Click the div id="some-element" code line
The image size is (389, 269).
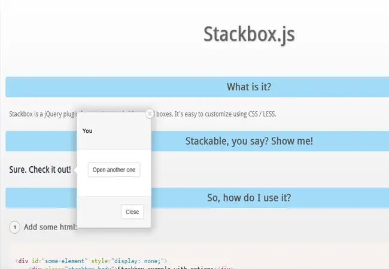coord(92,261)
